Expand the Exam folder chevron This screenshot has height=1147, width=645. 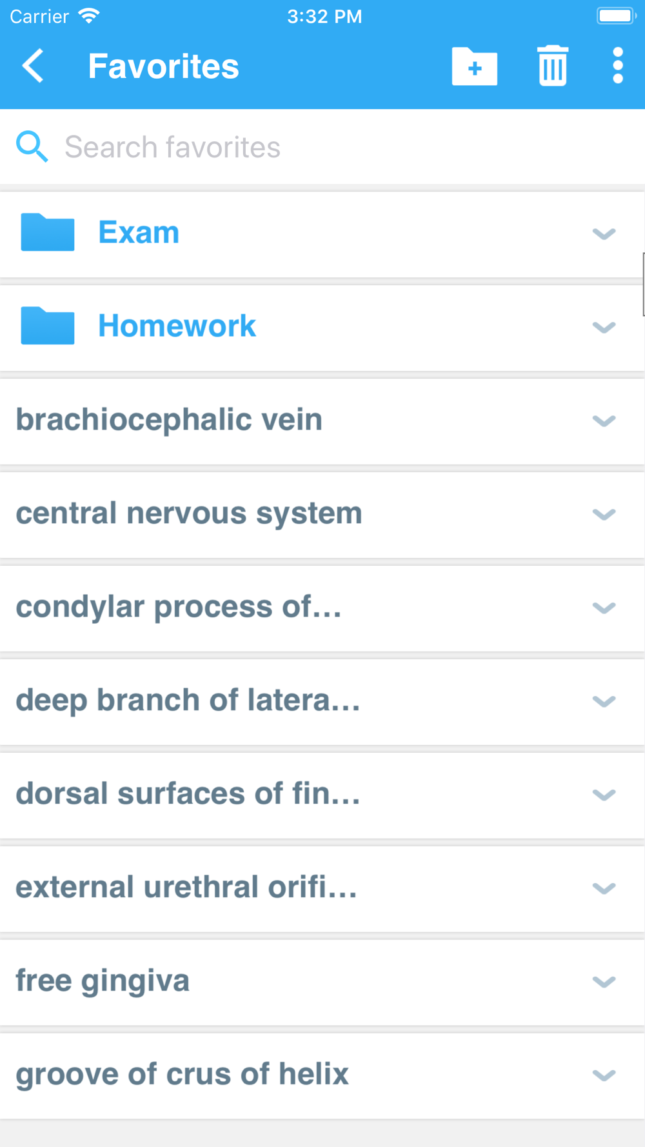(x=604, y=234)
